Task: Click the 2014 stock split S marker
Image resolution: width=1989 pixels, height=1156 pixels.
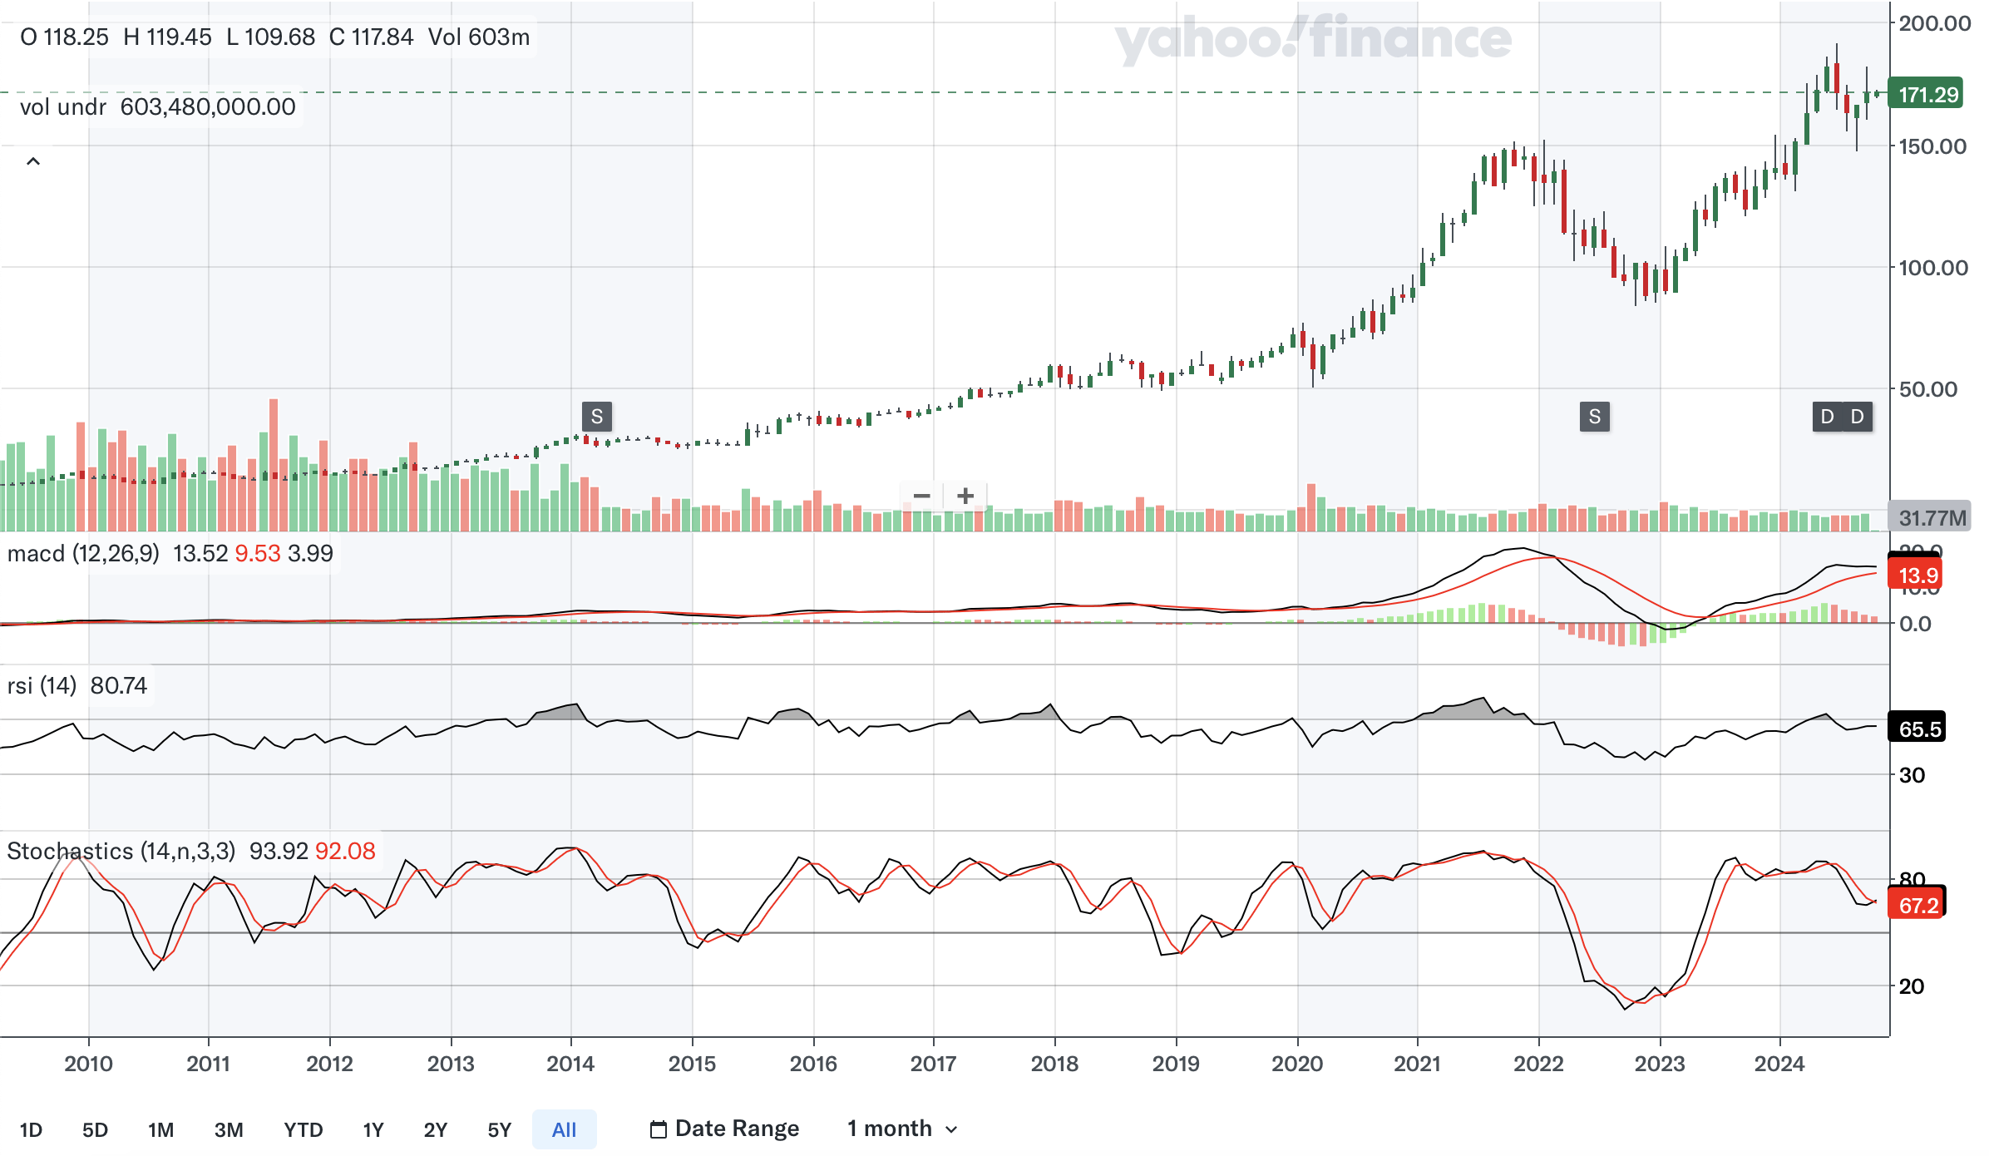Action: click(x=596, y=417)
